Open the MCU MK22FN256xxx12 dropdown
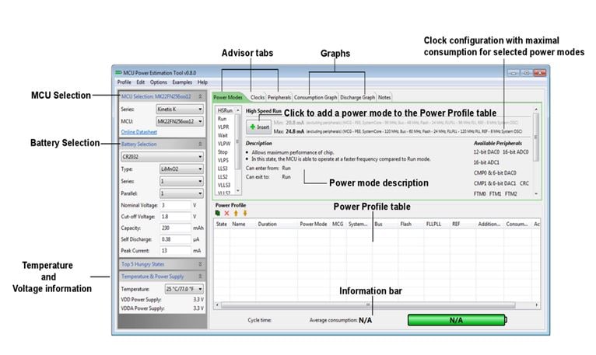The height and width of the screenshot is (355, 596). pyautogui.click(x=181, y=122)
